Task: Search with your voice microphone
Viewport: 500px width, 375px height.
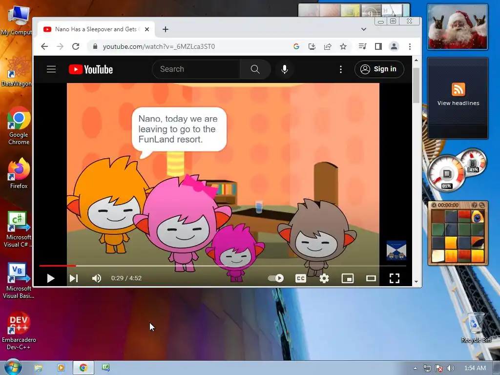Action: (x=285, y=69)
